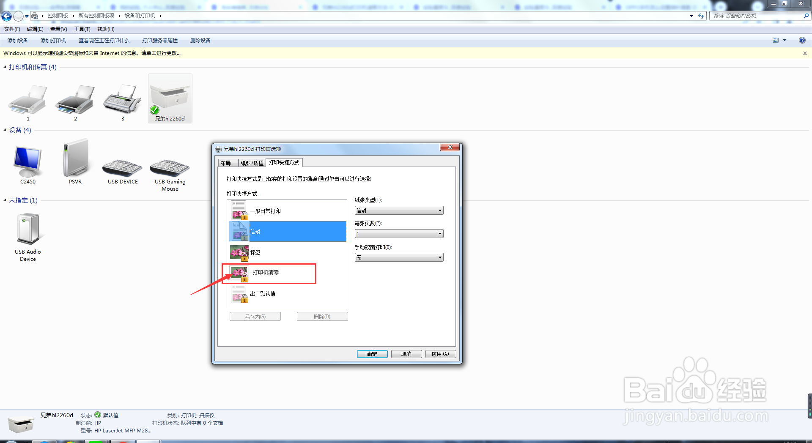Select the USB Gaming Mouse device

coord(170,167)
